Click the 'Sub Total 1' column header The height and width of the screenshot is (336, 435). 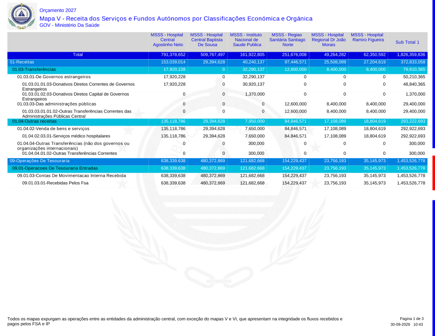pyautogui.click(x=407, y=42)
